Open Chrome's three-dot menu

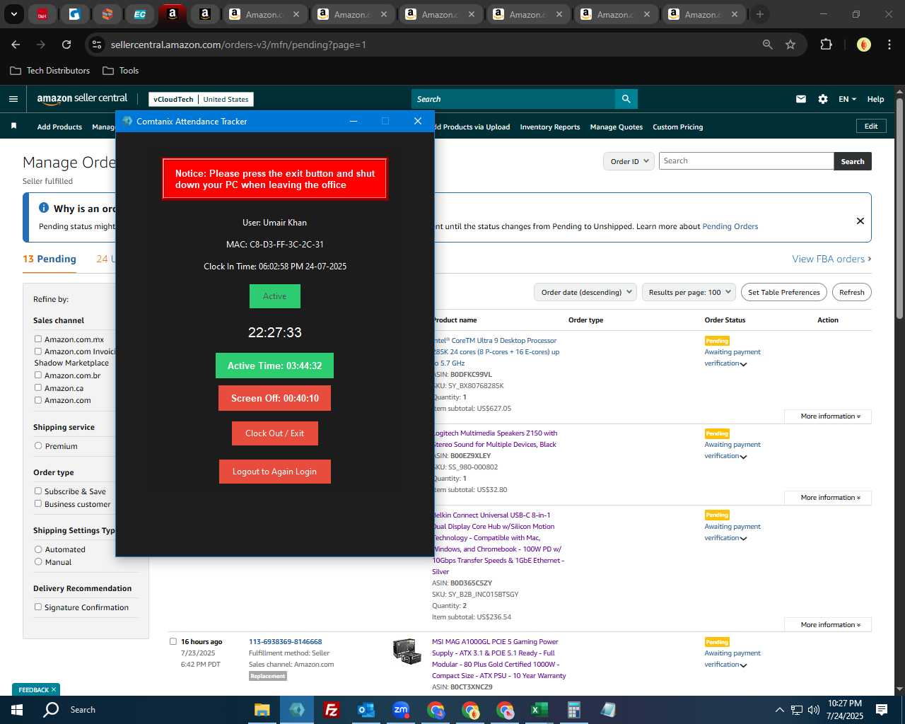(888, 45)
